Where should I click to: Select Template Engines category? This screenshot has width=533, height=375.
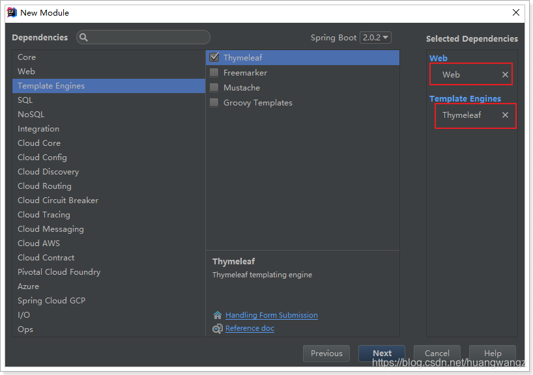tap(109, 85)
